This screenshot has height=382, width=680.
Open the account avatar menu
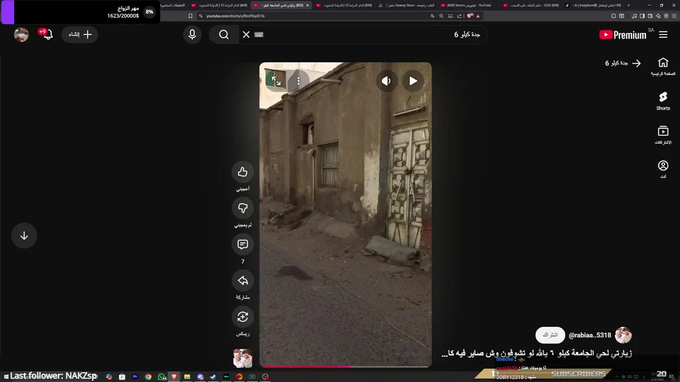coord(21,34)
